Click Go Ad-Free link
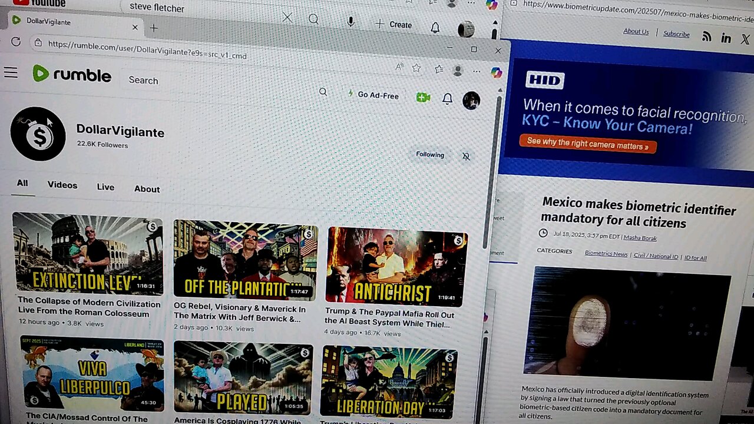 [x=373, y=94]
